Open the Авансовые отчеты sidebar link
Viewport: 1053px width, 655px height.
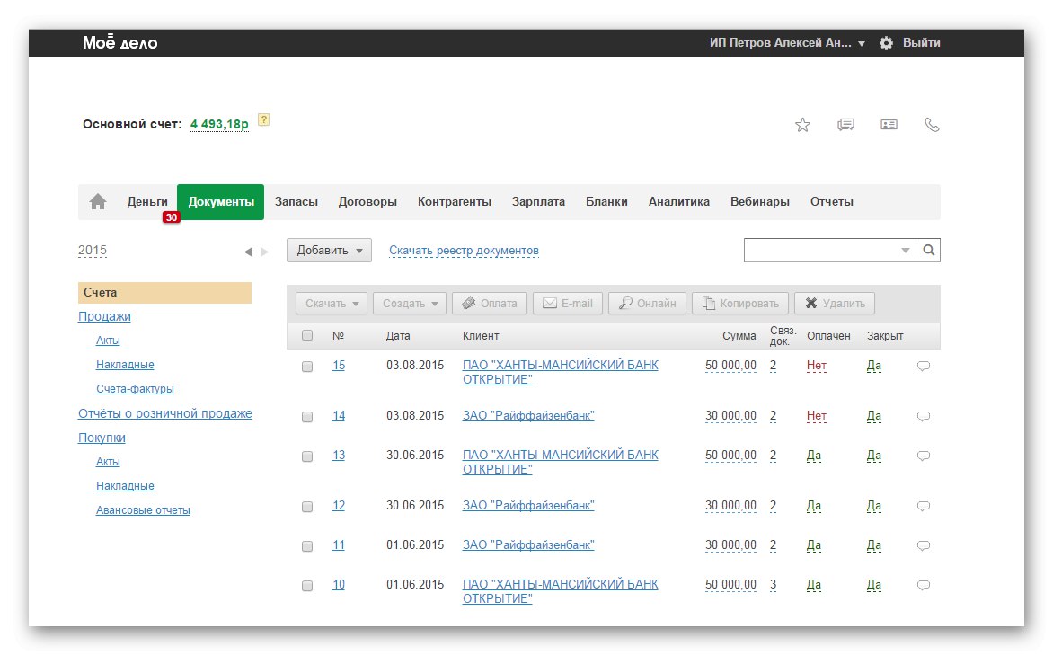pyautogui.click(x=143, y=510)
